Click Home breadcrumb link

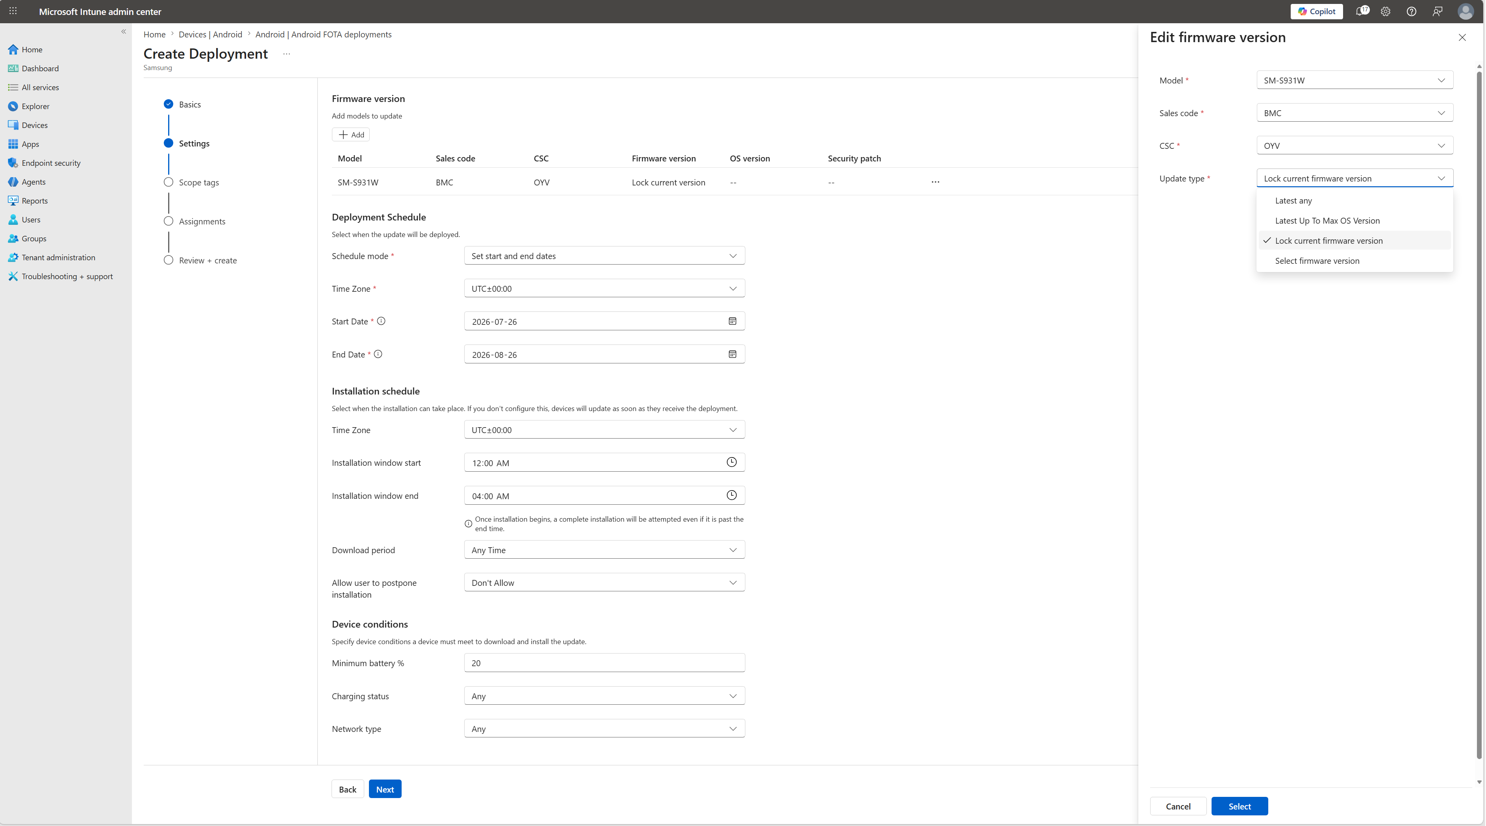pos(154,35)
